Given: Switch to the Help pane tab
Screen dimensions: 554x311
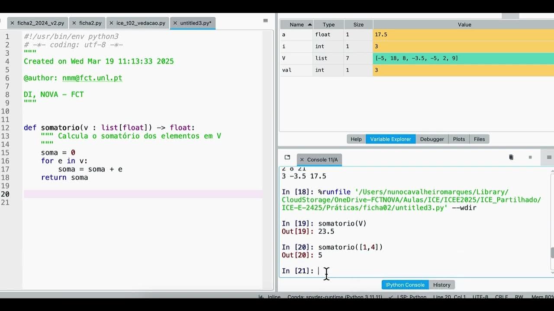Looking at the screenshot, I should tap(356, 139).
